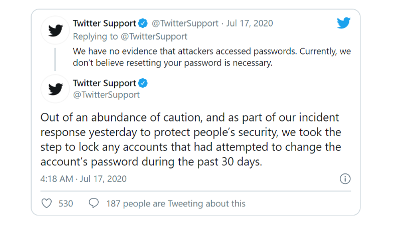Viewport: 401px width, 225px height.
Task: Click @TwitterSupport handle under the lower name
Action: click(106, 95)
